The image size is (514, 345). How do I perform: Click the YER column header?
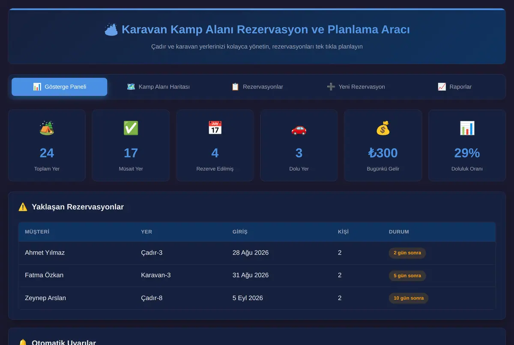pos(146,232)
